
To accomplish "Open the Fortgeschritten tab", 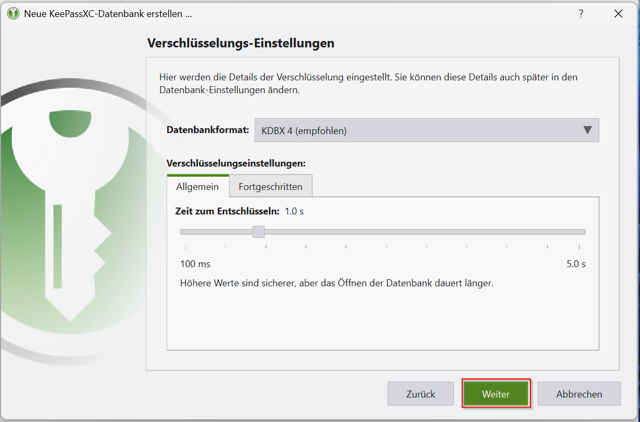I will (x=270, y=187).
